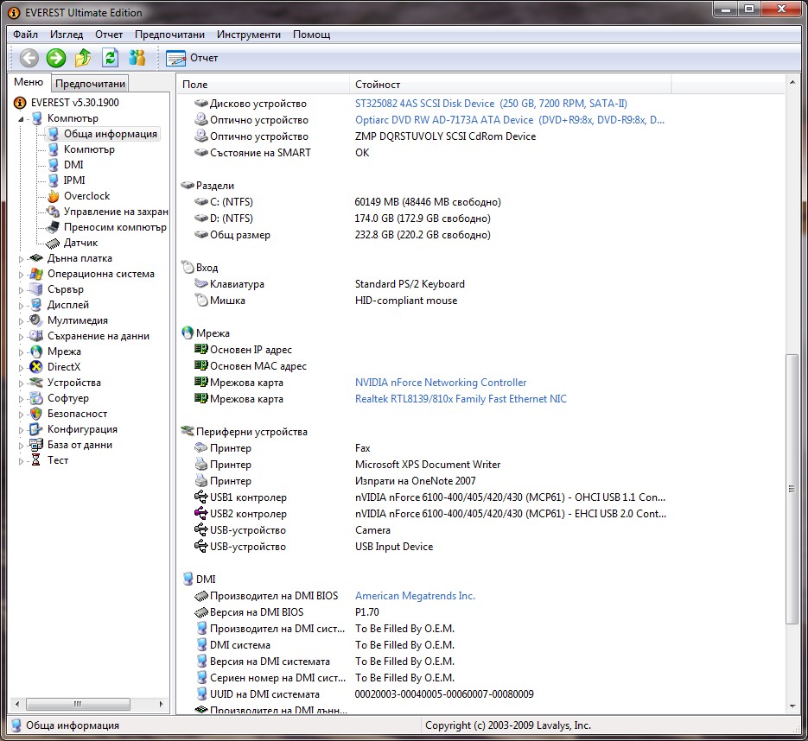Expand the Операционна система node
Screen dimensions: 808x741
coord(21,275)
